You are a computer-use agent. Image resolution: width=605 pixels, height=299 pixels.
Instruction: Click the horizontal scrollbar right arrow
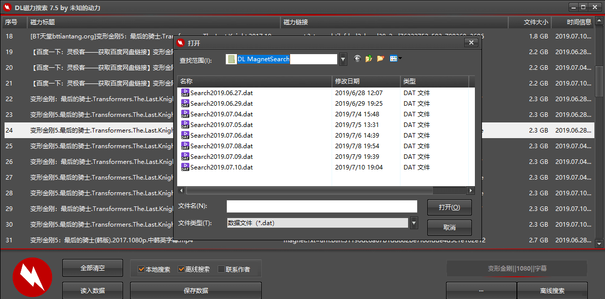click(x=470, y=191)
